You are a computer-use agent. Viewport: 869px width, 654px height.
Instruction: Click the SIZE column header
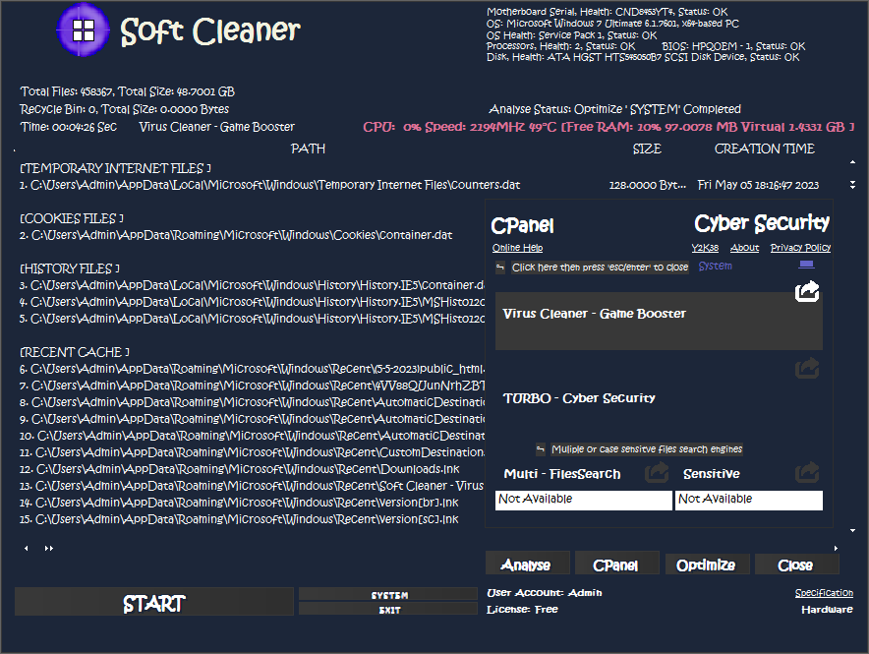coord(647,149)
